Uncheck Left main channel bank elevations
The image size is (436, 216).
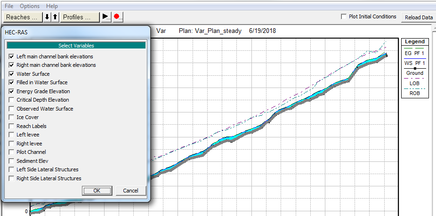point(11,56)
